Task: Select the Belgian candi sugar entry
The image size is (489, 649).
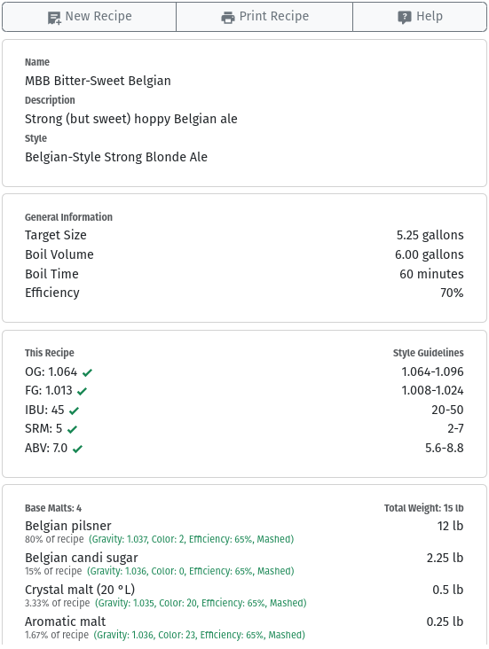Action: pos(244,563)
